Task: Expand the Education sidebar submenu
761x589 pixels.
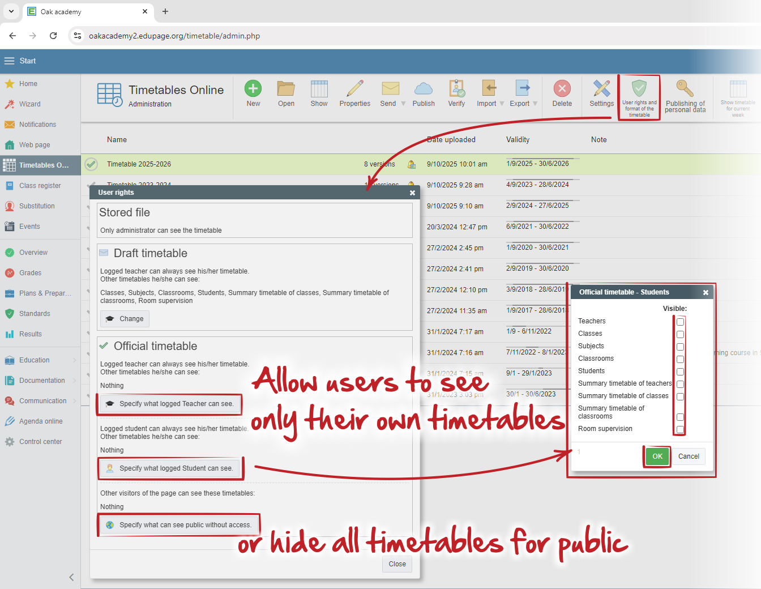Action: coord(74,360)
